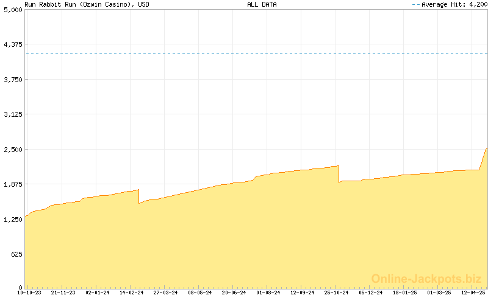Image resolution: width=488 pixels, height=298 pixels.
Task: Select the 2,500 y-axis label
Action: point(12,149)
